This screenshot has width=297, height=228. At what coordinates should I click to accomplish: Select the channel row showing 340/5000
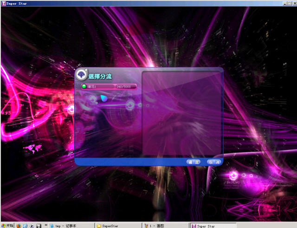click(x=109, y=87)
